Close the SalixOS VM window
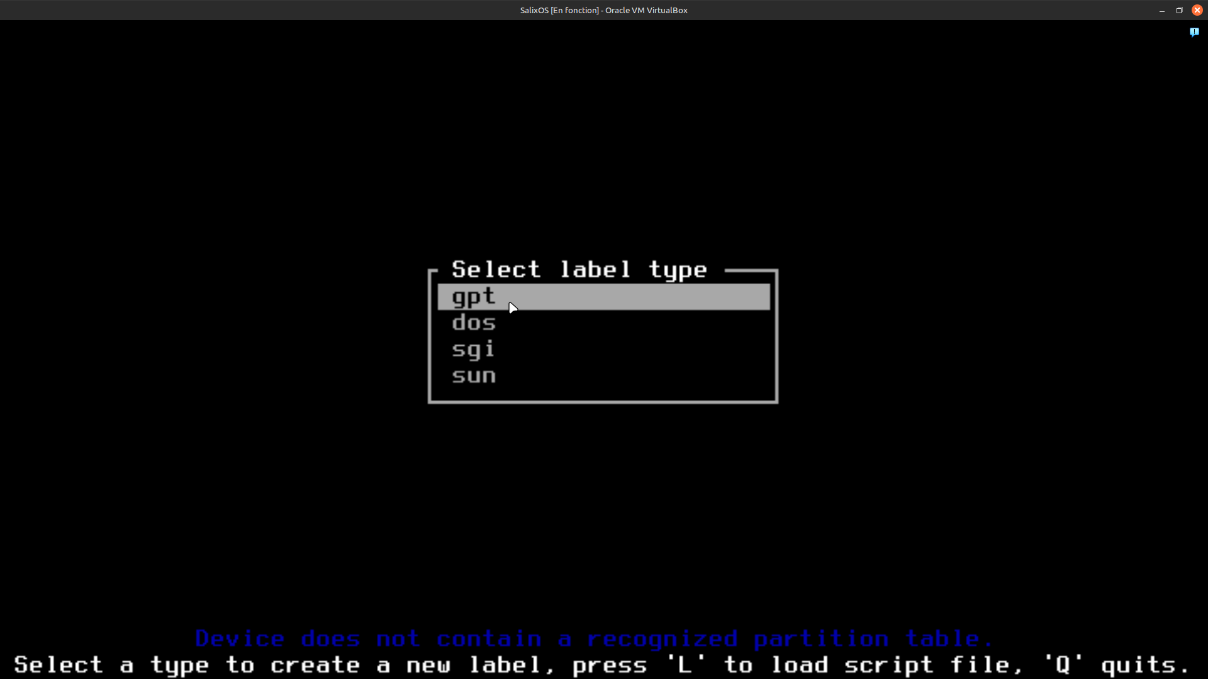Screen dimensions: 1208x679 click(x=1197, y=11)
